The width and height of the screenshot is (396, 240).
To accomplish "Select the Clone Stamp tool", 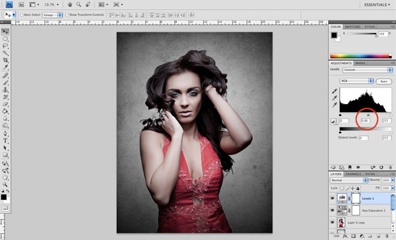I will click(5, 90).
